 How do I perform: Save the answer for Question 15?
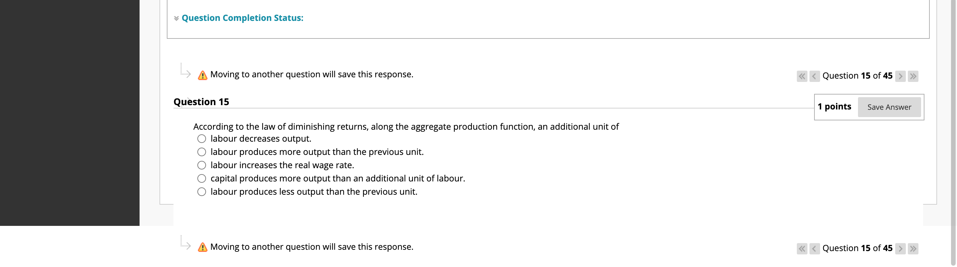[x=890, y=107]
